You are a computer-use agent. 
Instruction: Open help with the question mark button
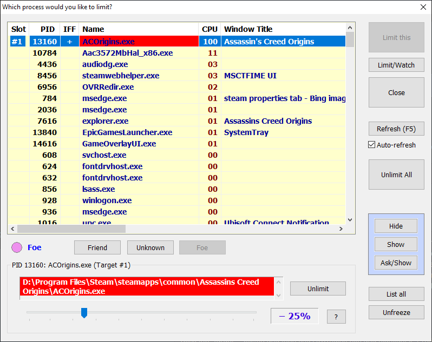336,317
